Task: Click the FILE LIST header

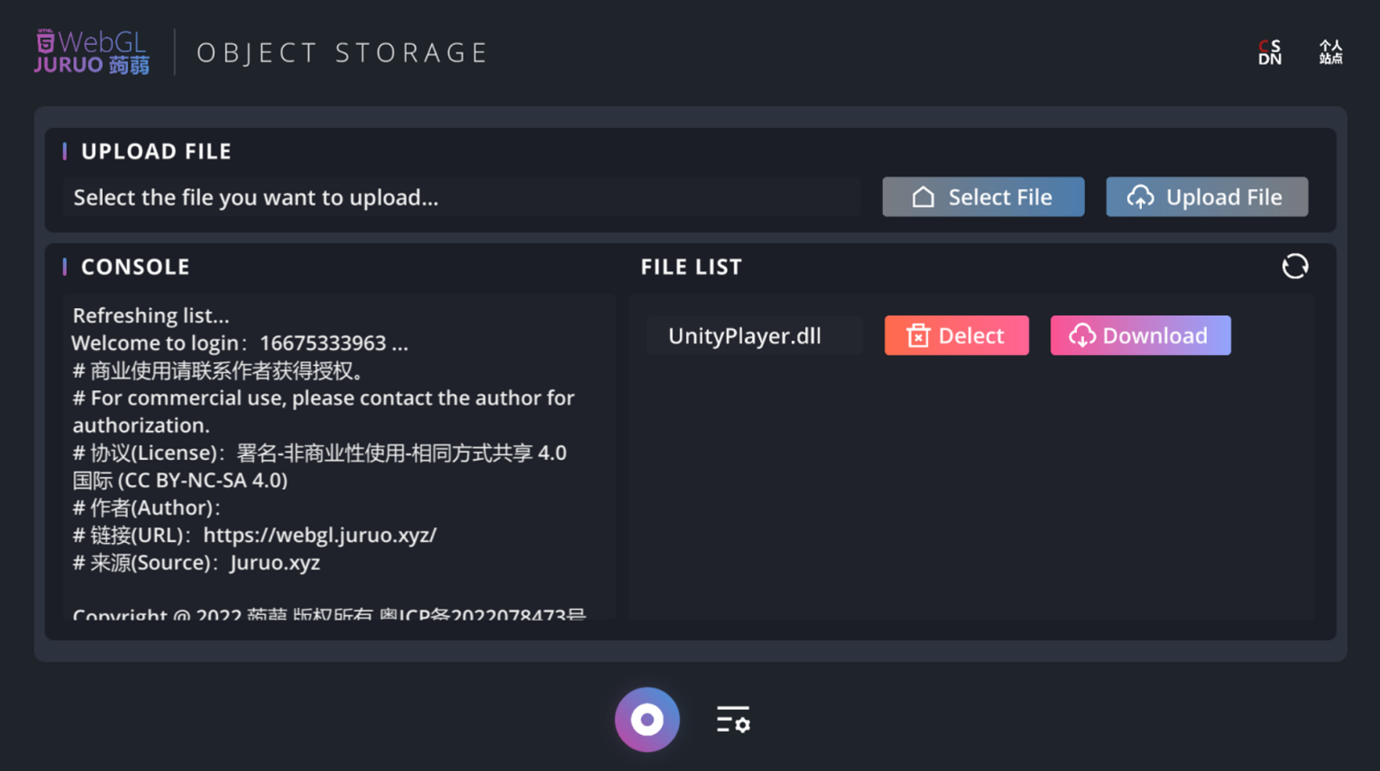Action: click(691, 266)
